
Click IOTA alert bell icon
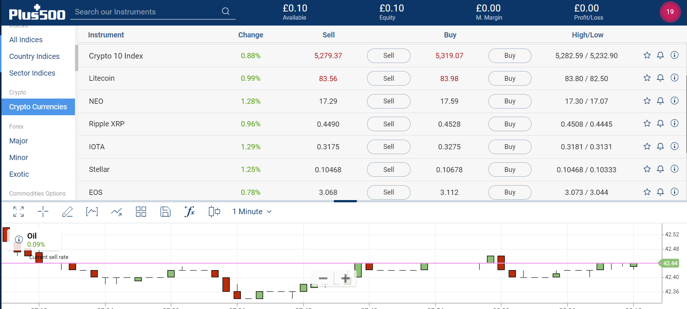coord(660,146)
